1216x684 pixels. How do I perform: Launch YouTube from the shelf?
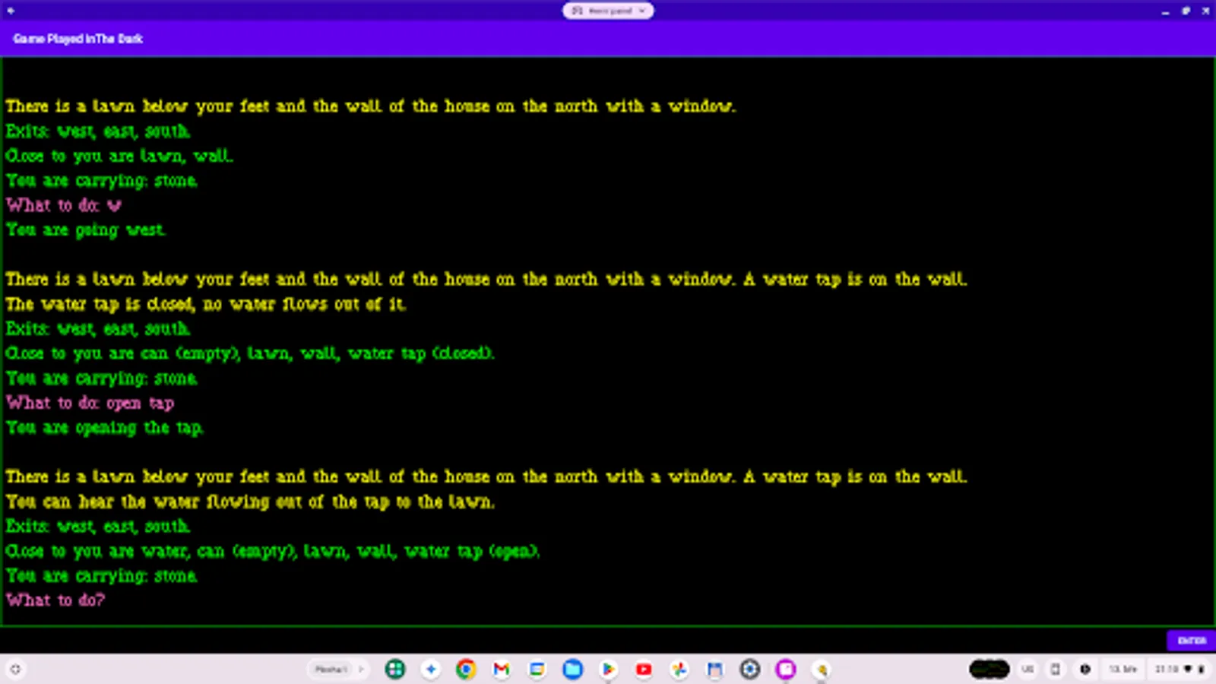pyautogui.click(x=644, y=670)
